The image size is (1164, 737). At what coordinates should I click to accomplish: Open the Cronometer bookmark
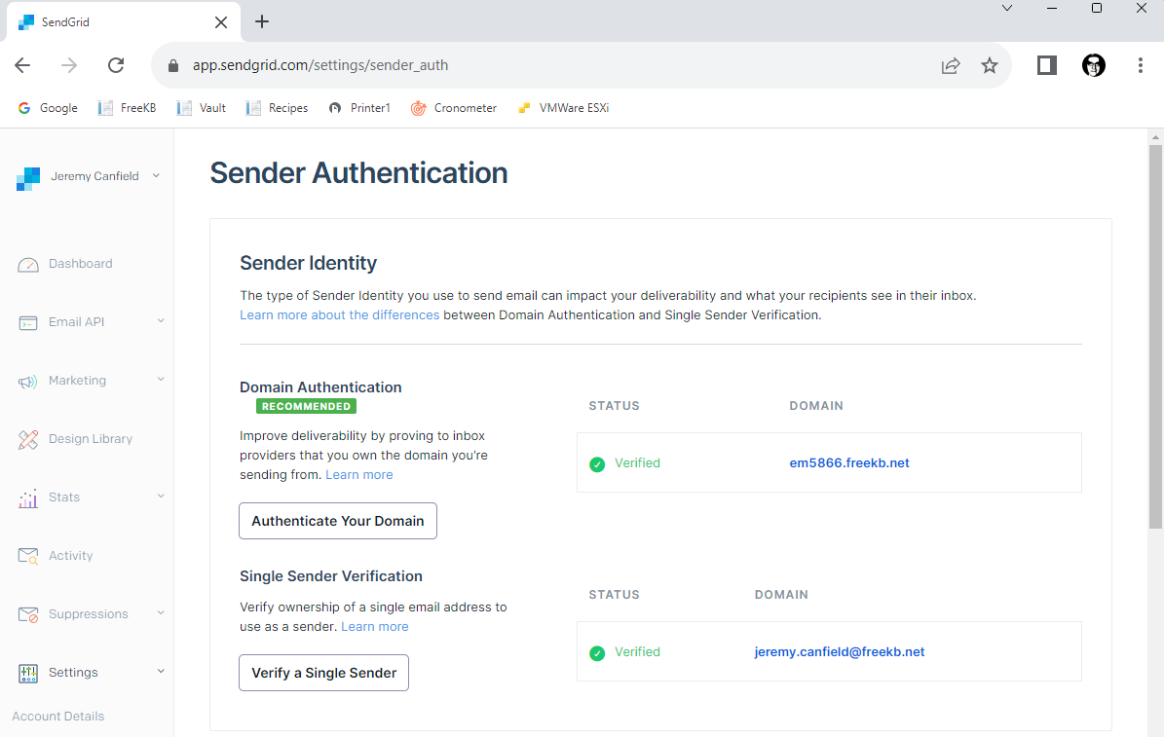454,108
